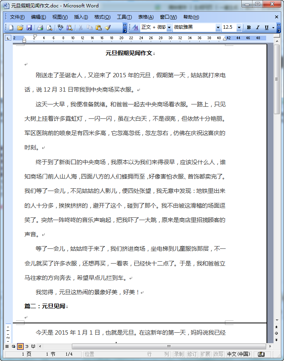Toggle 改写 overtype mode in status bar
284x361 pixels.
tap(218, 354)
